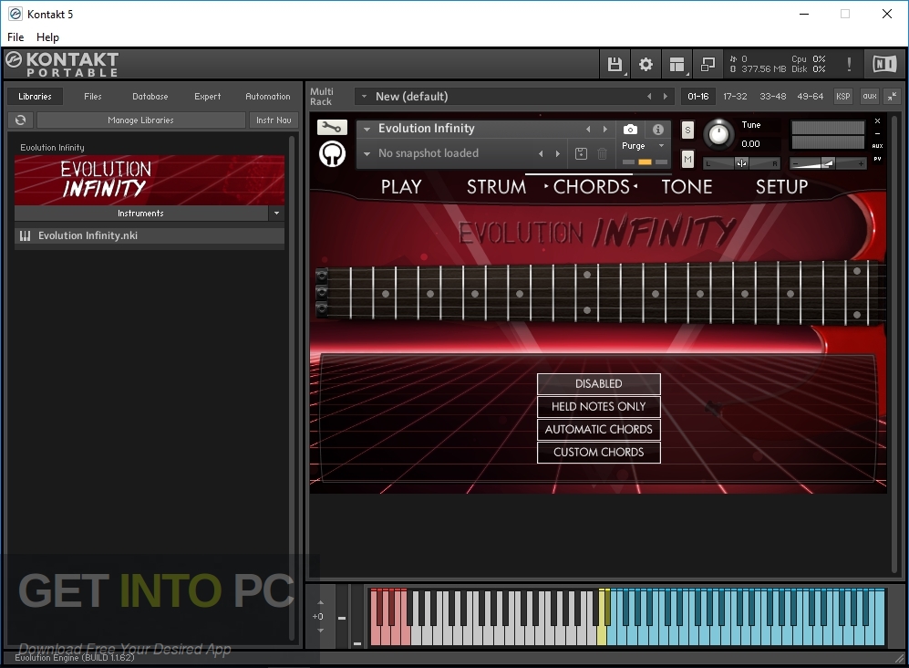Switch to the Automation tab

click(268, 97)
